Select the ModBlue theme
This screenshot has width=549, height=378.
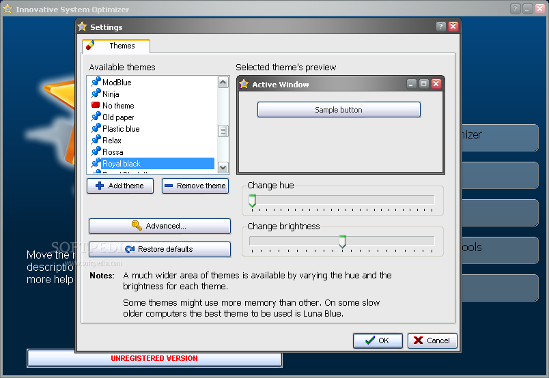point(117,83)
